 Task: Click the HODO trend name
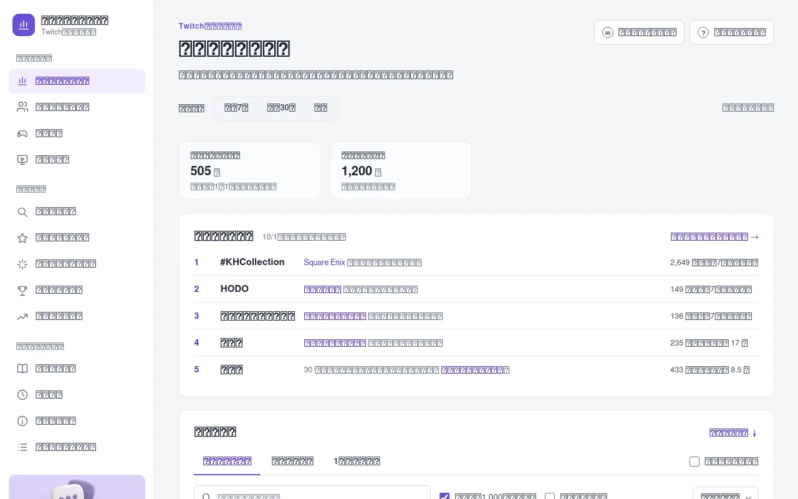click(234, 289)
